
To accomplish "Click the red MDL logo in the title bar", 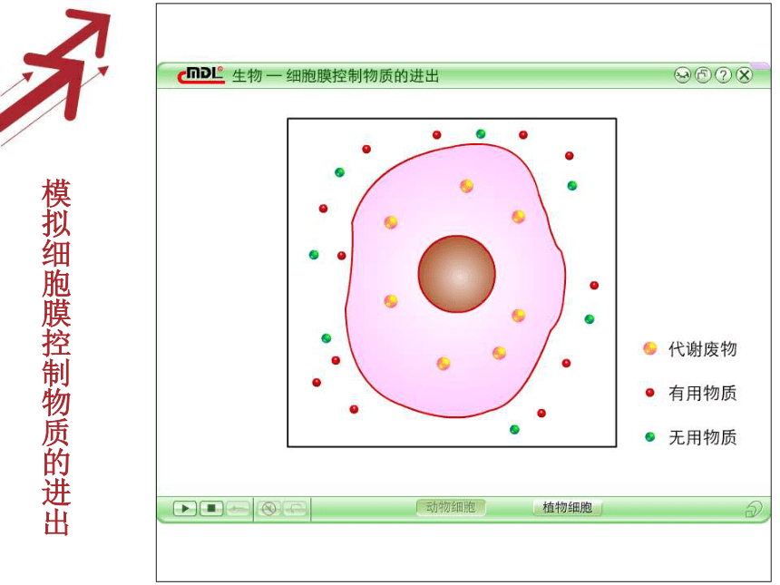I will point(201,75).
